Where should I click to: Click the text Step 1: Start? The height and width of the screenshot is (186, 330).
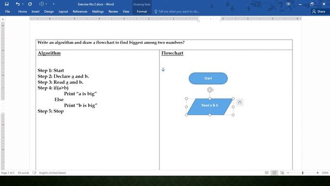(x=51, y=70)
